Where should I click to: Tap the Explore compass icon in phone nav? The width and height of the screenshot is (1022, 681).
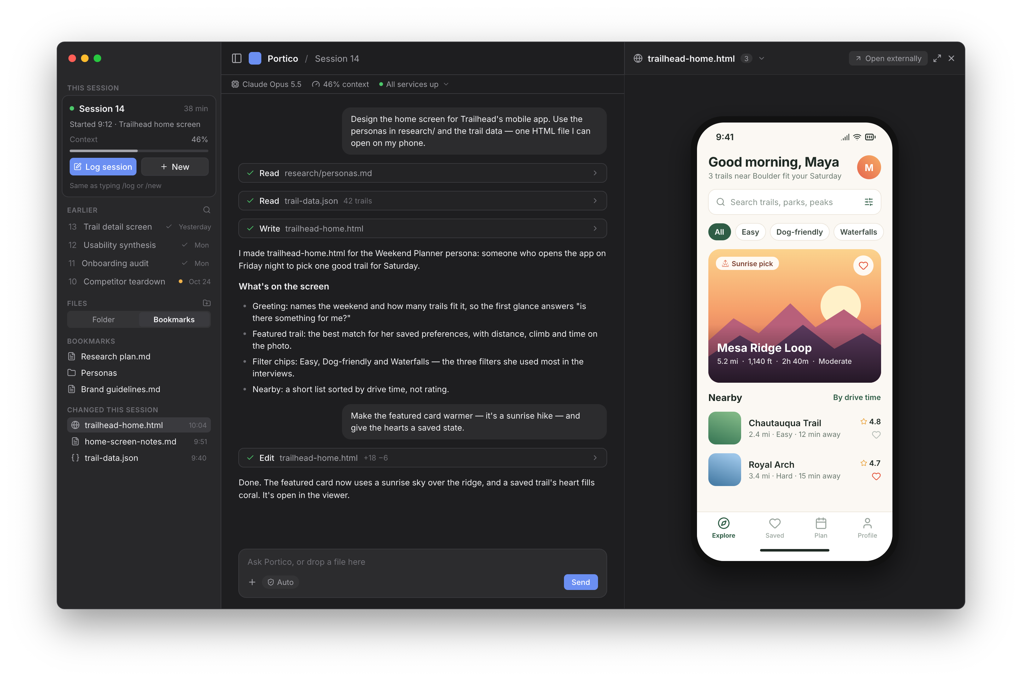click(x=723, y=523)
